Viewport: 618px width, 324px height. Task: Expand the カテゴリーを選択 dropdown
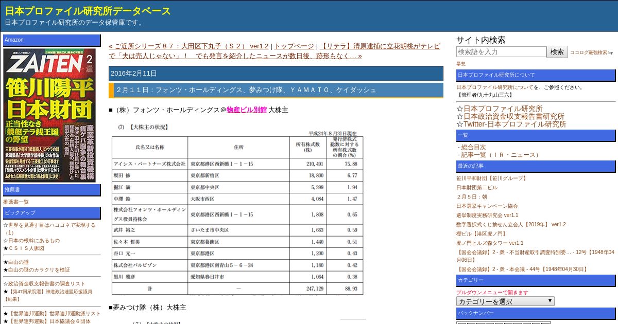pyautogui.click(x=505, y=301)
